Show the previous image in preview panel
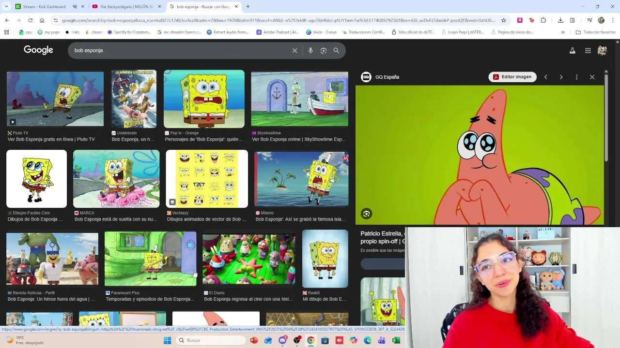The width and height of the screenshot is (620, 348). 545,77
